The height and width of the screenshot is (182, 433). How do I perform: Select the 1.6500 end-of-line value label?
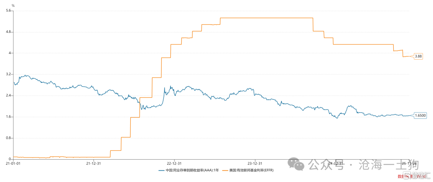point(419,115)
